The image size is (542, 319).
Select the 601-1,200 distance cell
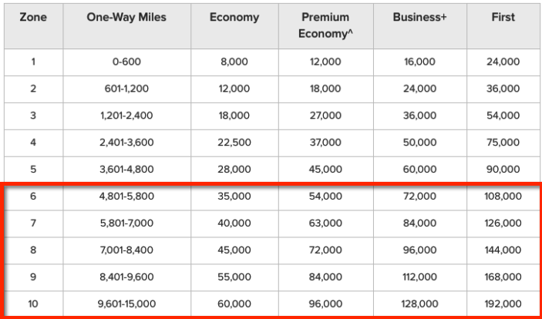pyautogui.click(x=126, y=89)
